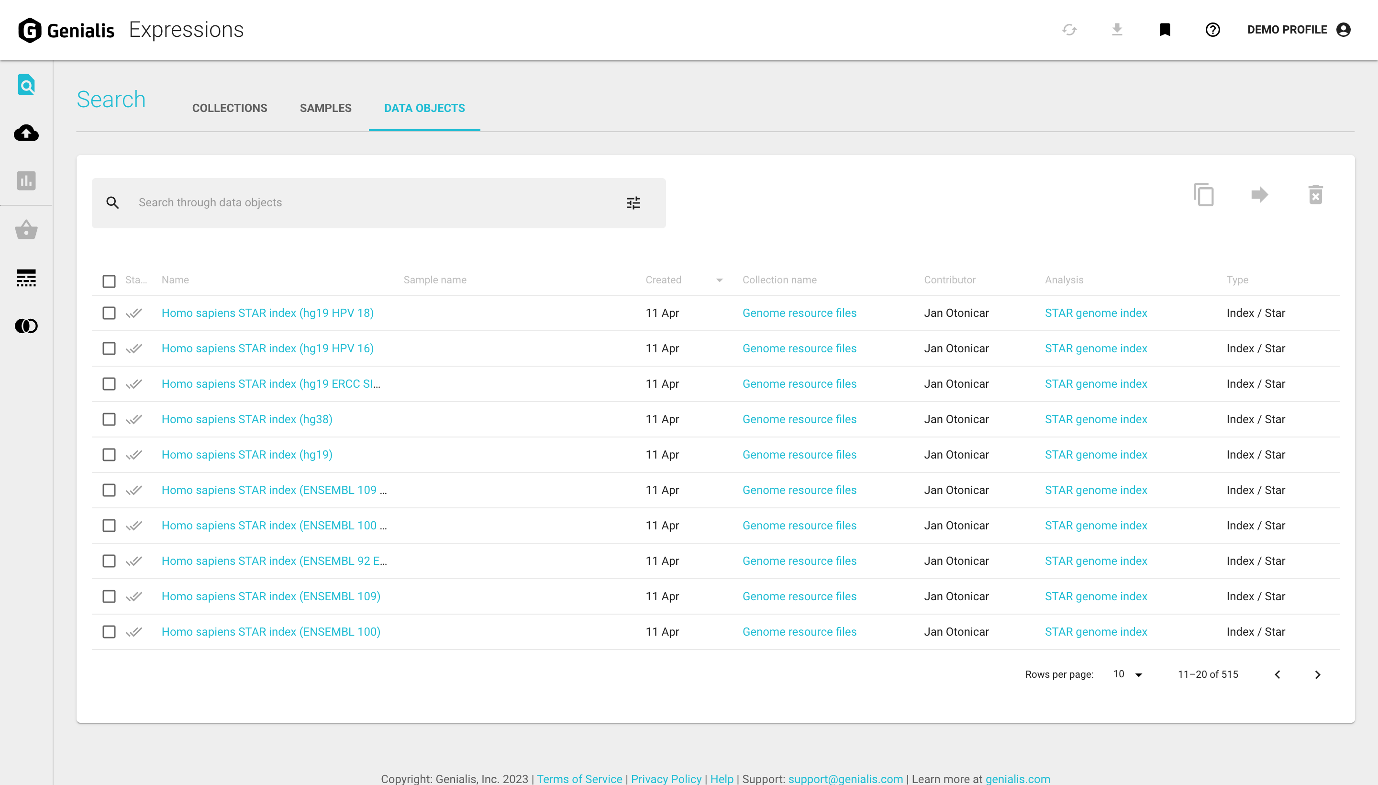Open the Search icon in the sidebar
Image resolution: width=1378 pixels, height=785 pixels.
26,85
